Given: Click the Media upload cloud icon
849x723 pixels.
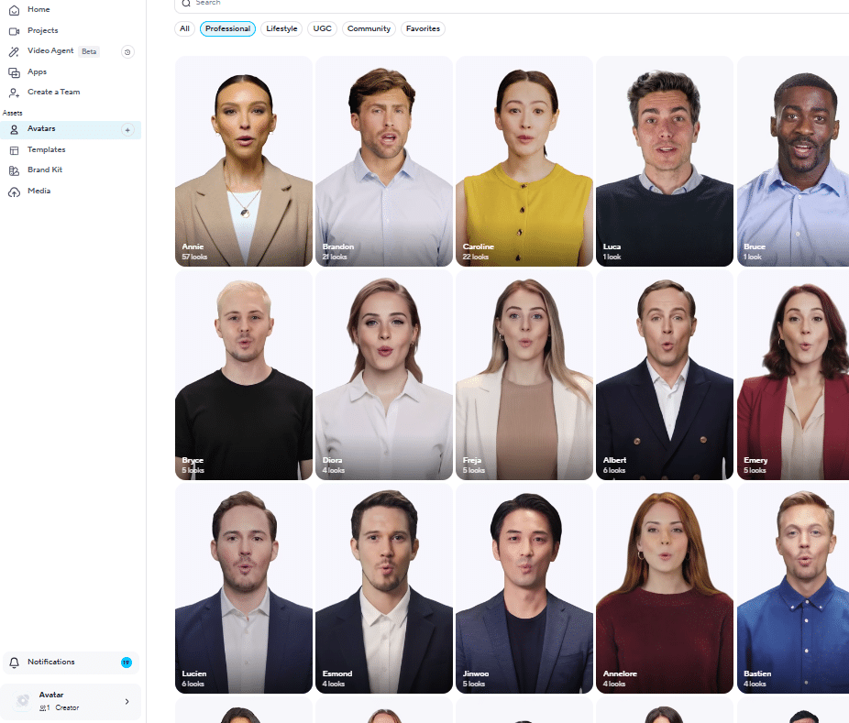Looking at the screenshot, I should pos(14,192).
